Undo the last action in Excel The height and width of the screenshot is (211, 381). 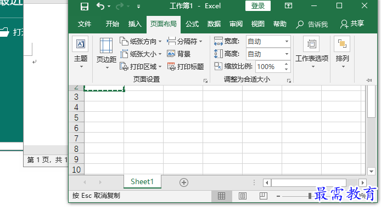100,6
